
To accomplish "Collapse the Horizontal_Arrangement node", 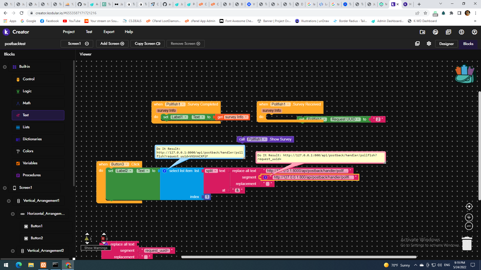I will tap(13, 214).
